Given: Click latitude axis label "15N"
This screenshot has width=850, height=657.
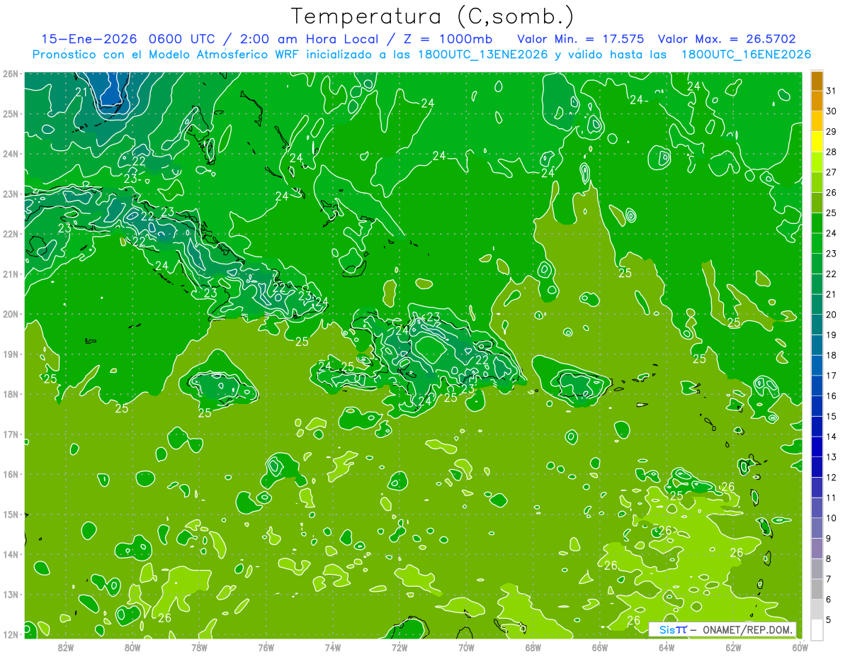Looking at the screenshot, I should (x=10, y=515).
